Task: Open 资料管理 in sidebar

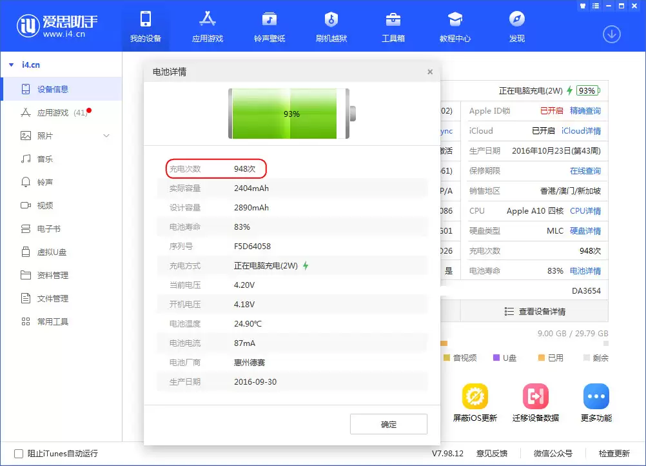Action: (62, 275)
